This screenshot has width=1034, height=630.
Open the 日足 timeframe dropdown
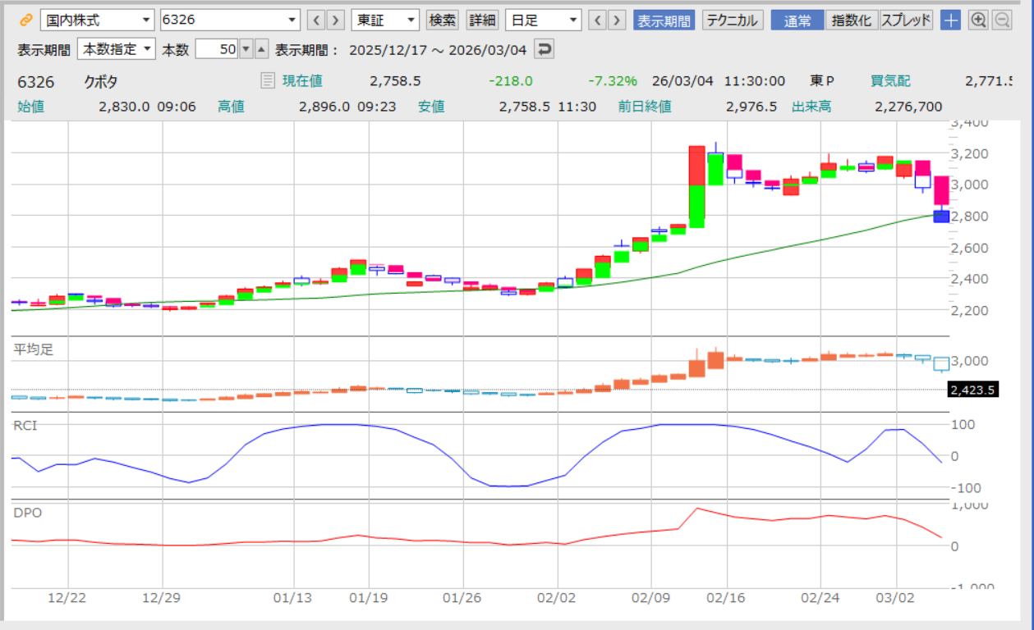pos(543,21)
